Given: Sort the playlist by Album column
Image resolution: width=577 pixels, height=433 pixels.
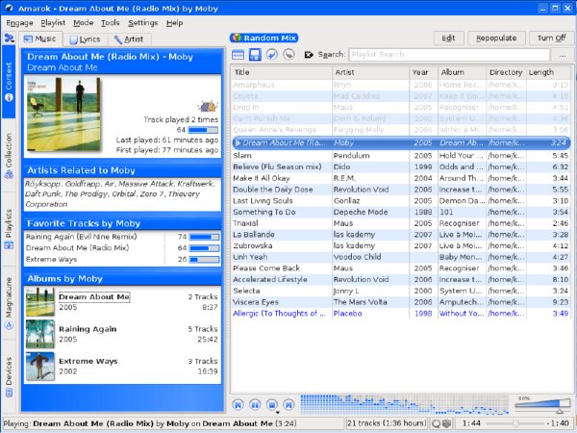Looking at the screenshot, I should click(463, 72).
